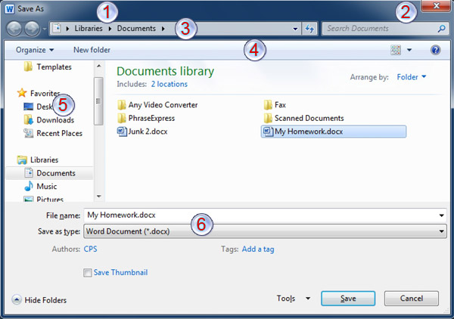Click the search magnifier icon

click(442, 29)
